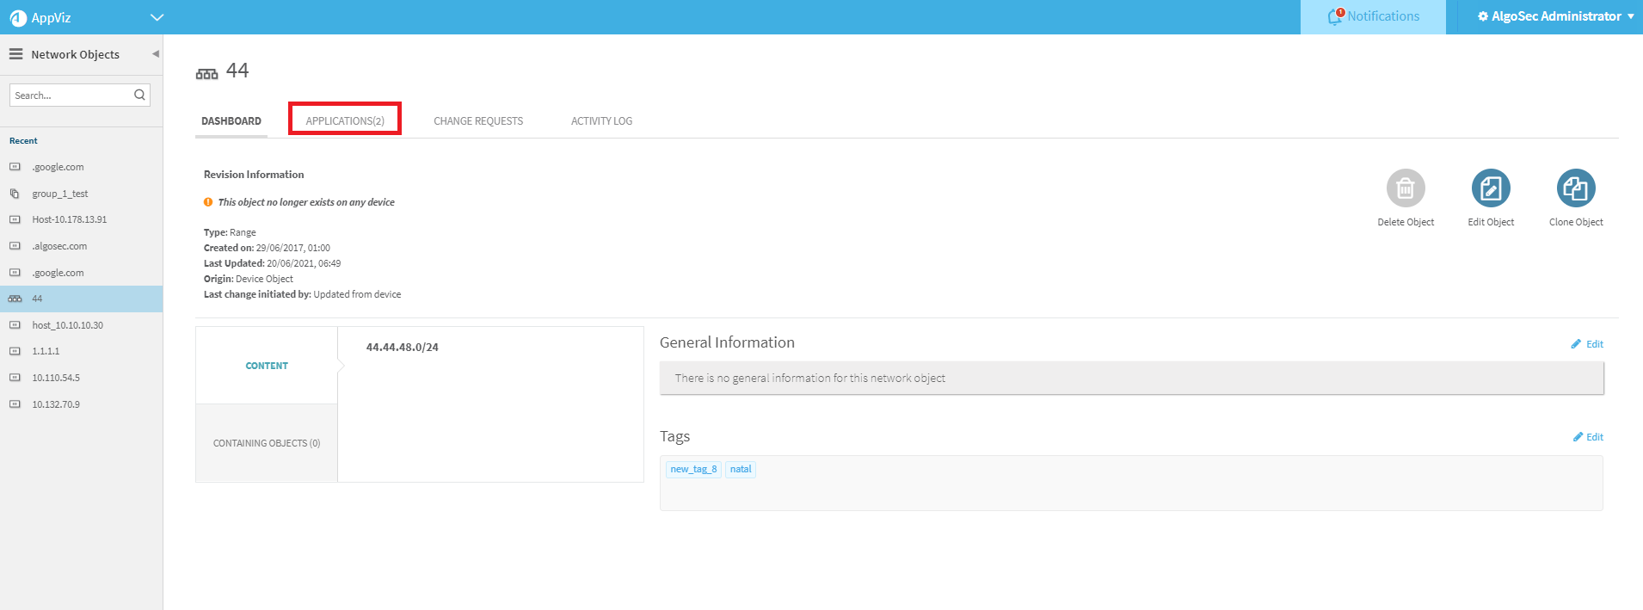1643x610 pixels.
Task: Collapse the Network Objects sidebar panel
Action: coord(156,53)
